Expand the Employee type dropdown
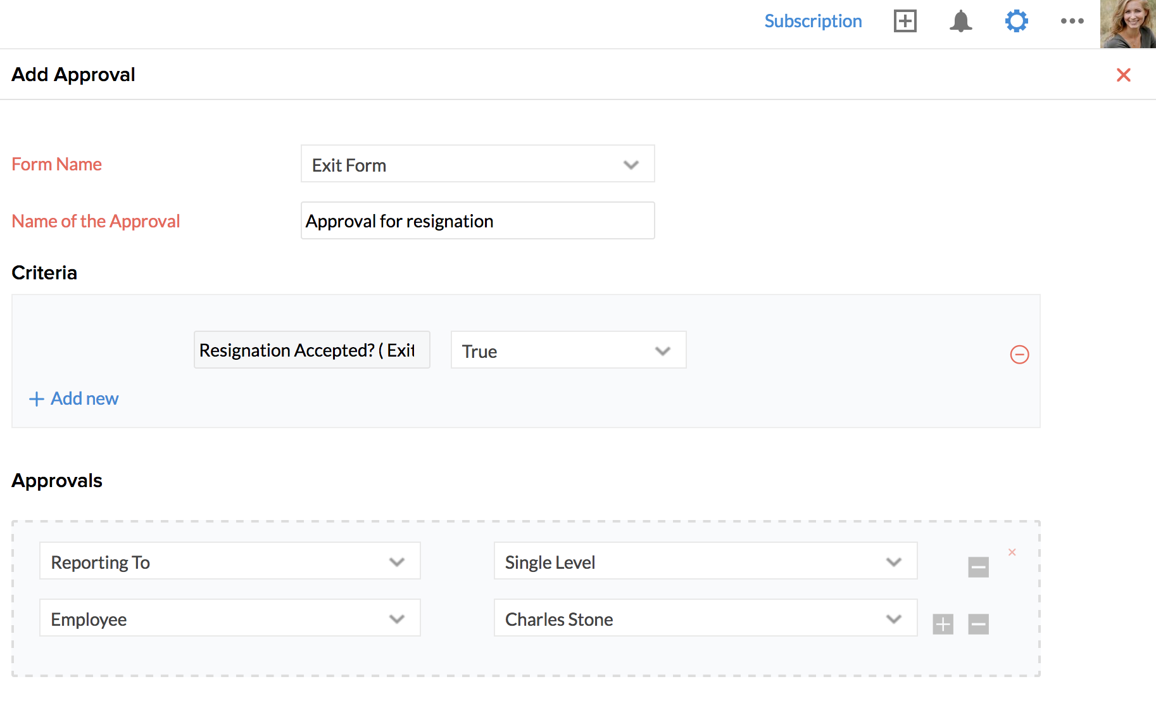Viewport: 1156px width, 717px height. point(230,618)
